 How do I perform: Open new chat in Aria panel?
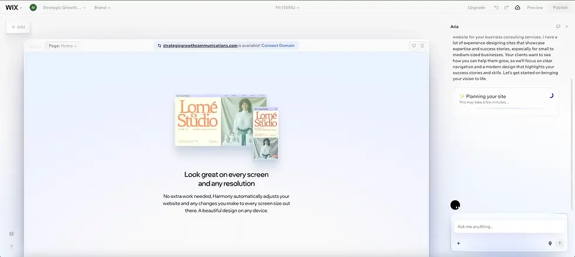click(x=558, y=27)
